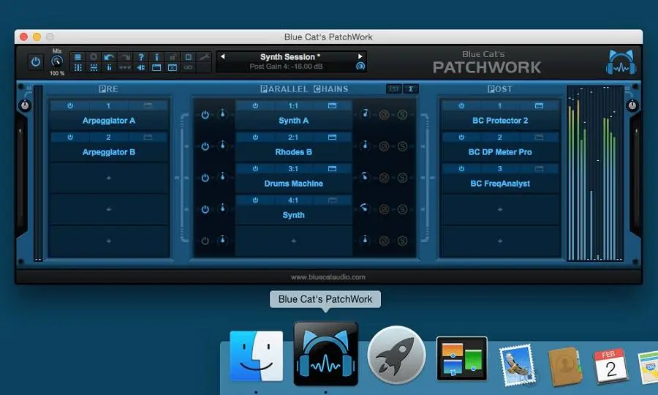Open Finder from the Dock

click(x=256, y=356)
